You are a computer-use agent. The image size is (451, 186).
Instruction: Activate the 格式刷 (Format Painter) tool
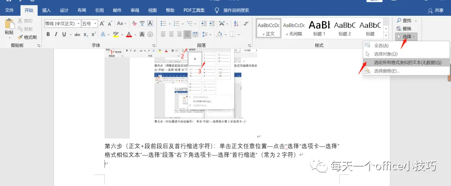point(27,37)
